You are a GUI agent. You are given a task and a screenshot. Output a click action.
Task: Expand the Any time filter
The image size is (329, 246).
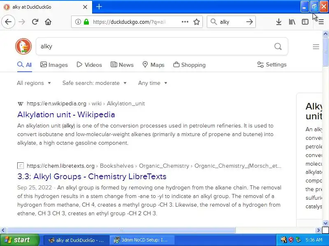pos(153,83)
